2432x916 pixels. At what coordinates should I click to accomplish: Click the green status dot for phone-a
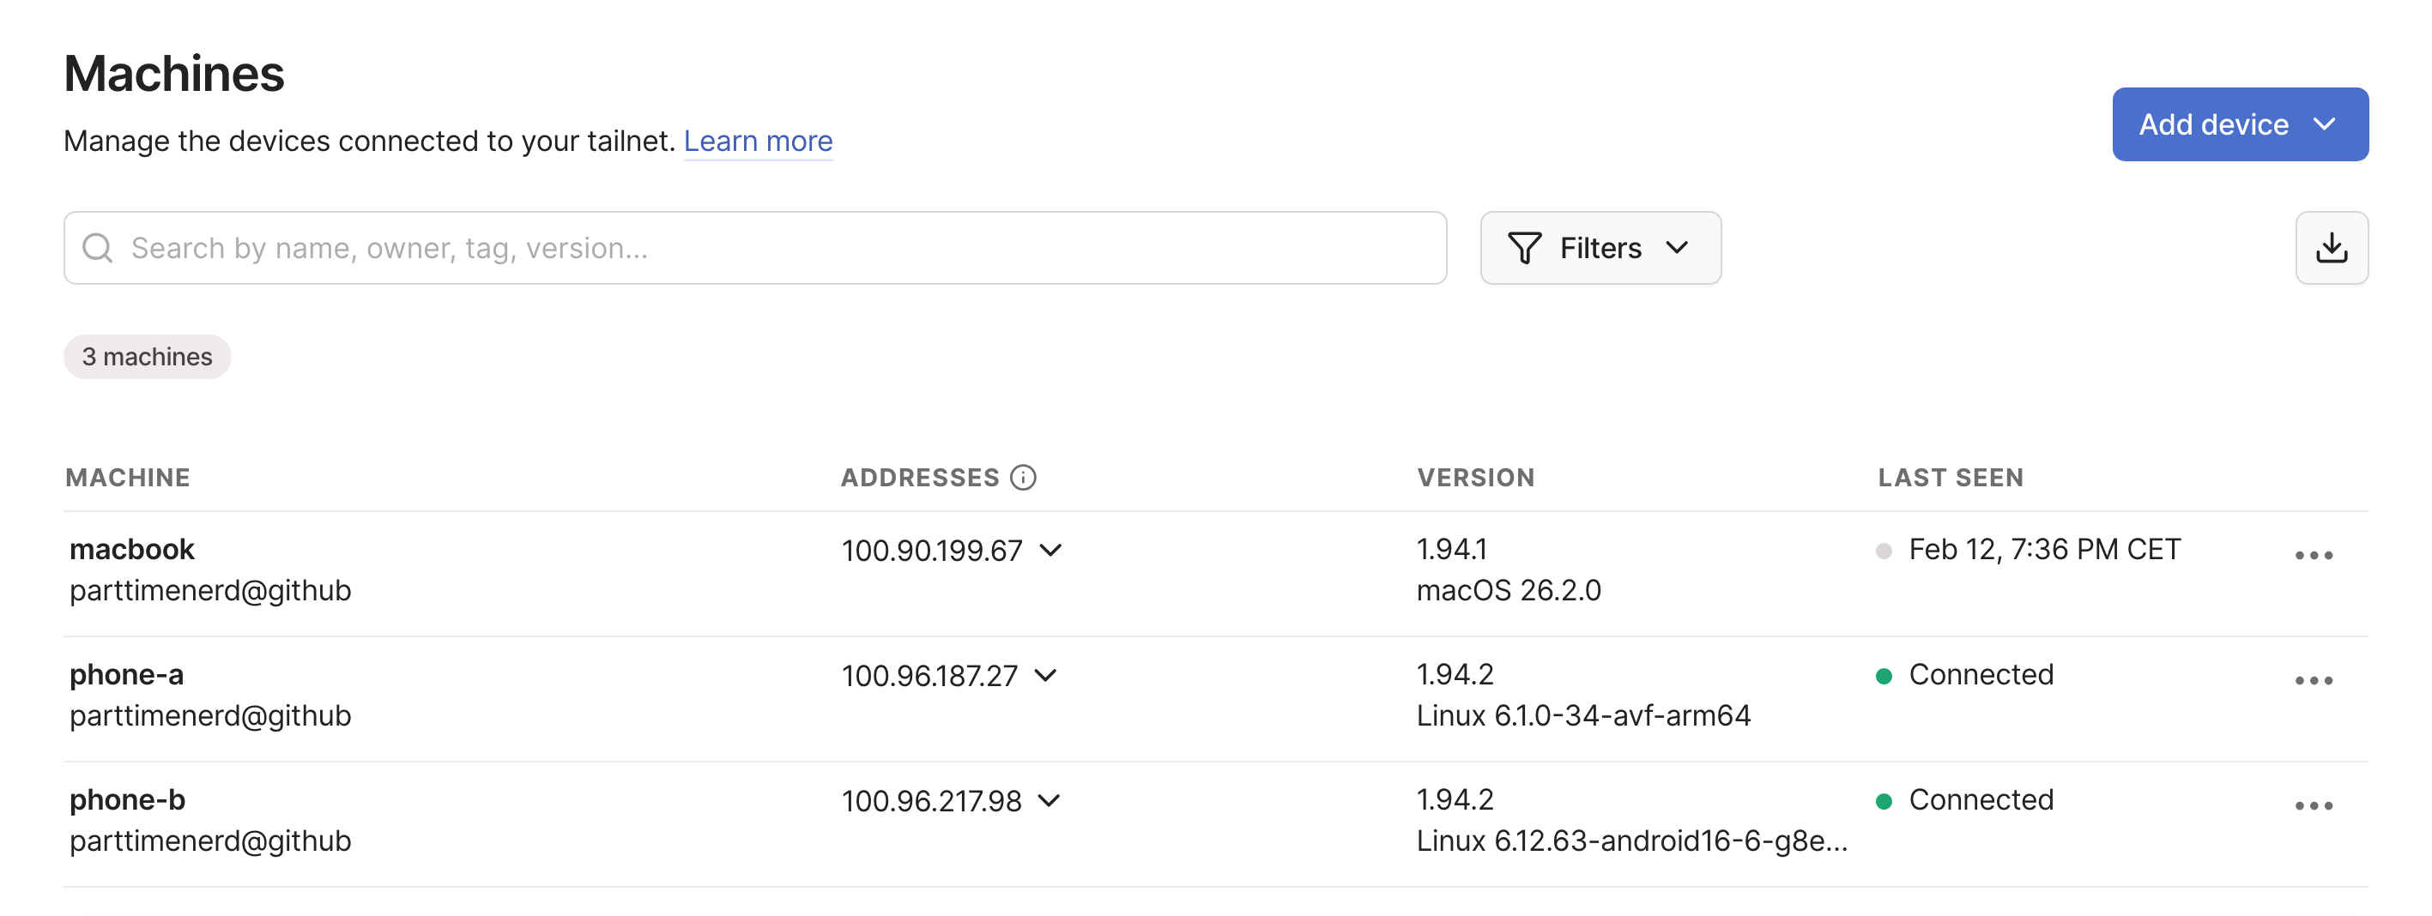click(1884, 677)
